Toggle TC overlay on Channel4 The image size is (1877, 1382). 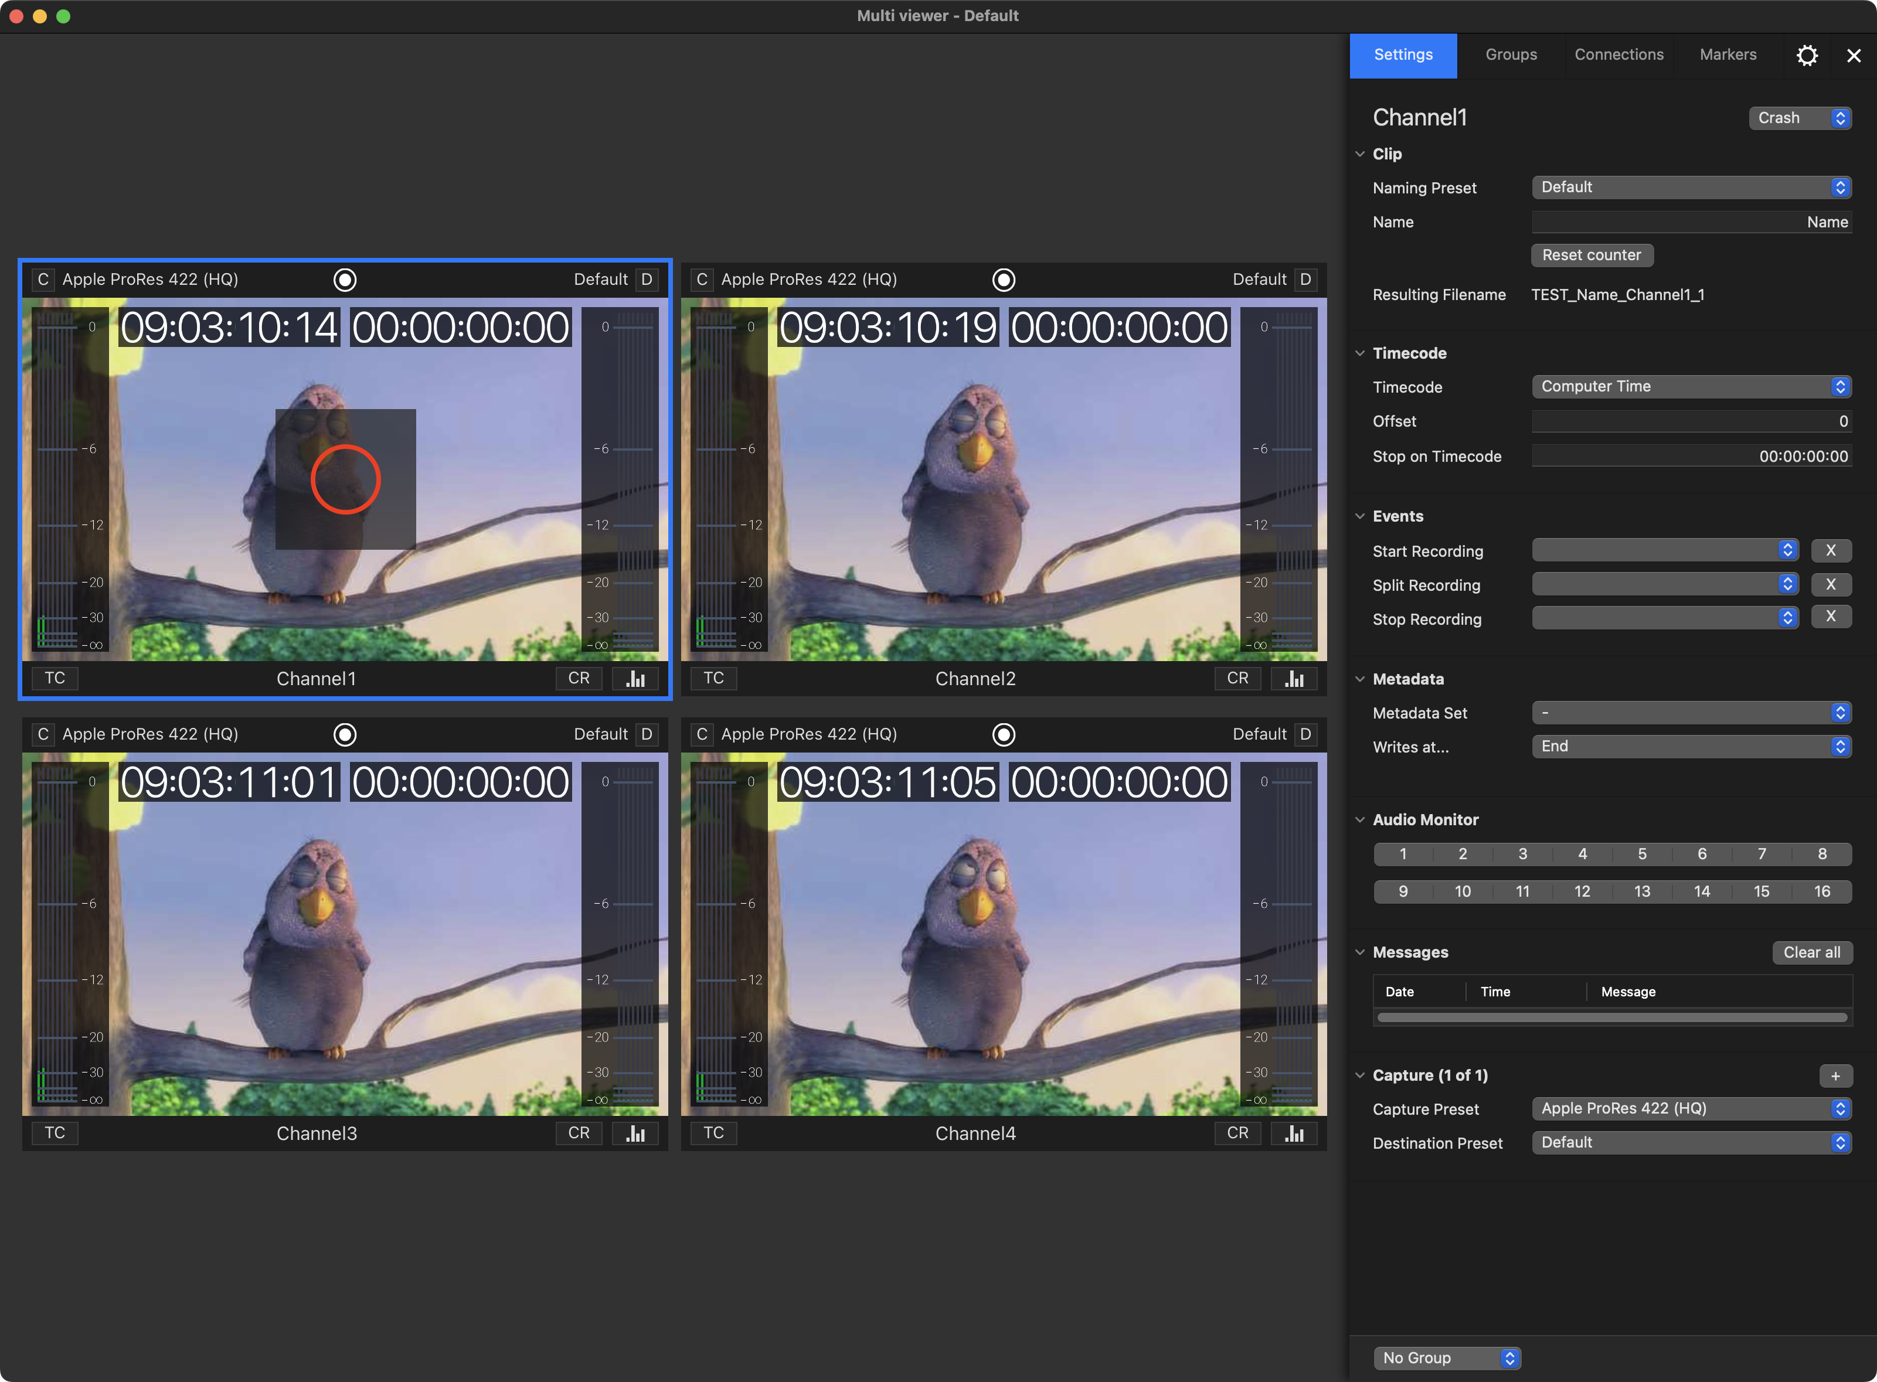714,1133
